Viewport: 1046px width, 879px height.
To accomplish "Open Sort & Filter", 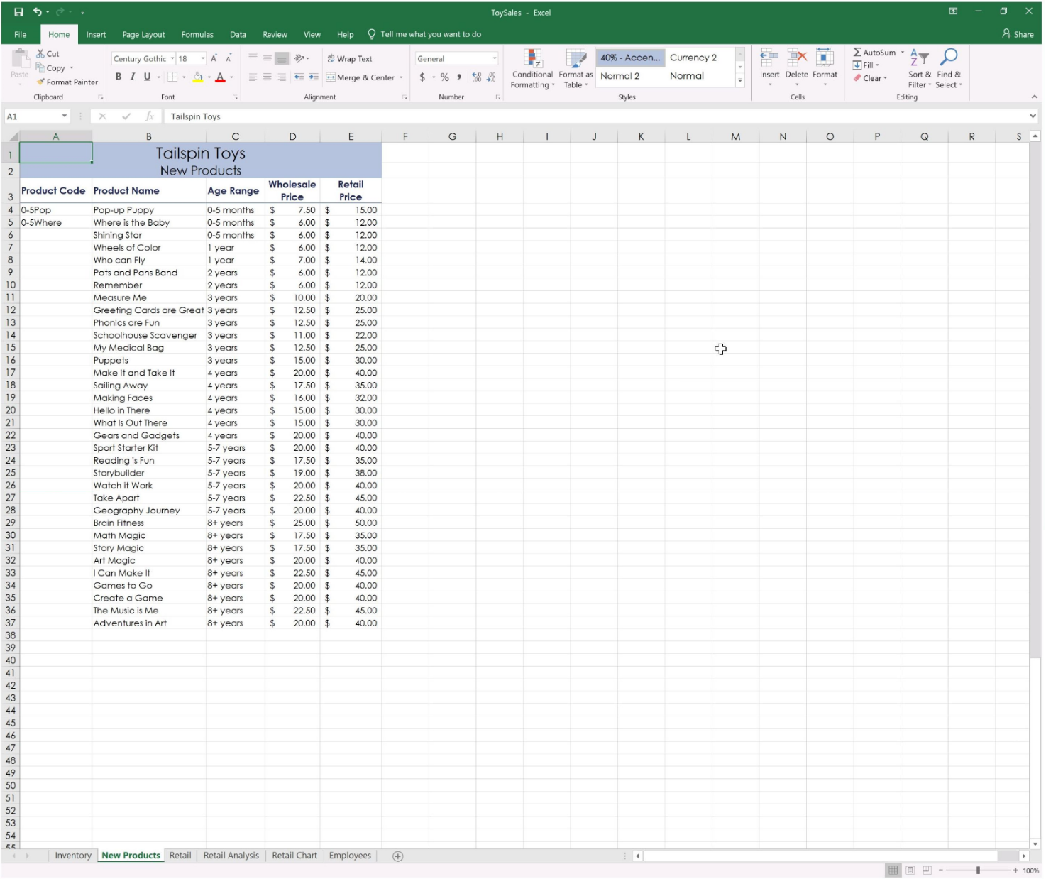I will pyautogui.click(x=920, y=69).
